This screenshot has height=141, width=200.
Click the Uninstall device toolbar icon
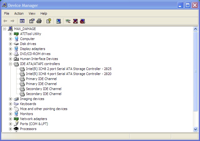tap(75, 21)
